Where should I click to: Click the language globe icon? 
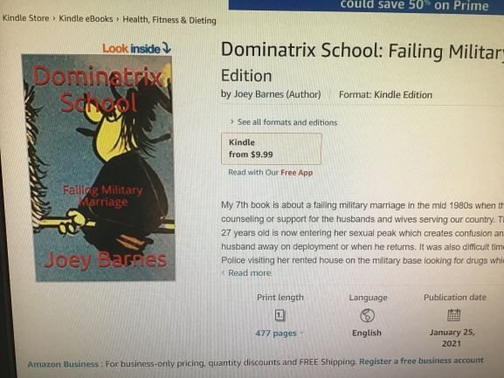point(367,315)
